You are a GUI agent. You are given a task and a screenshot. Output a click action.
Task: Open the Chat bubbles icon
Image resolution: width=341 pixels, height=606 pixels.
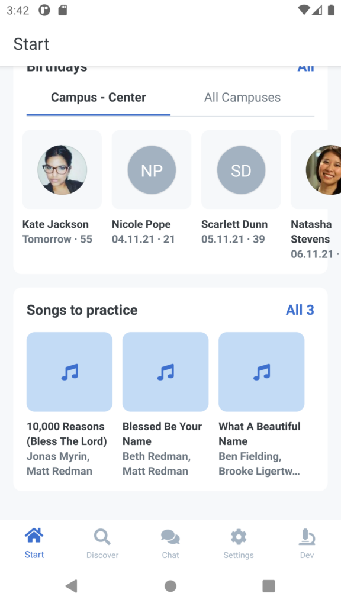click(170, 537)
